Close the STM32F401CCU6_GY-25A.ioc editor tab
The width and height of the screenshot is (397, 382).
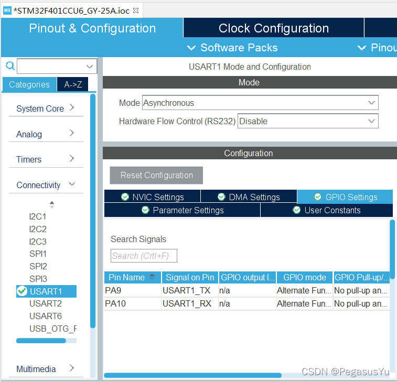[136, 10]
